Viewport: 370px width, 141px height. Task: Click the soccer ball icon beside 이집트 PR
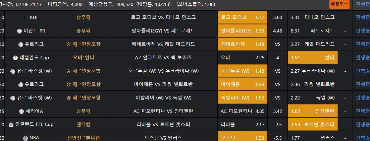tap(19, 31)
